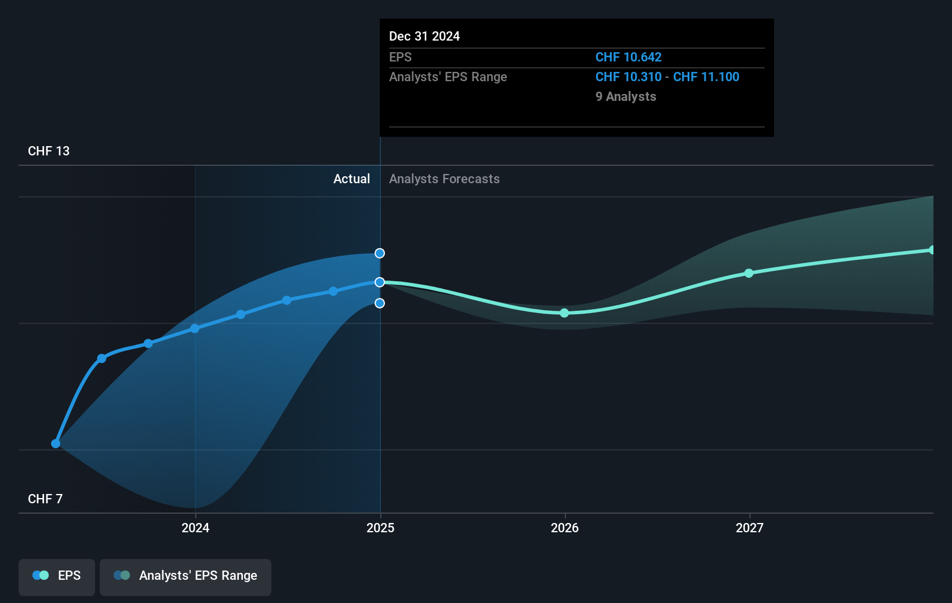Click the 2024 x-axis label

point(195,528)
